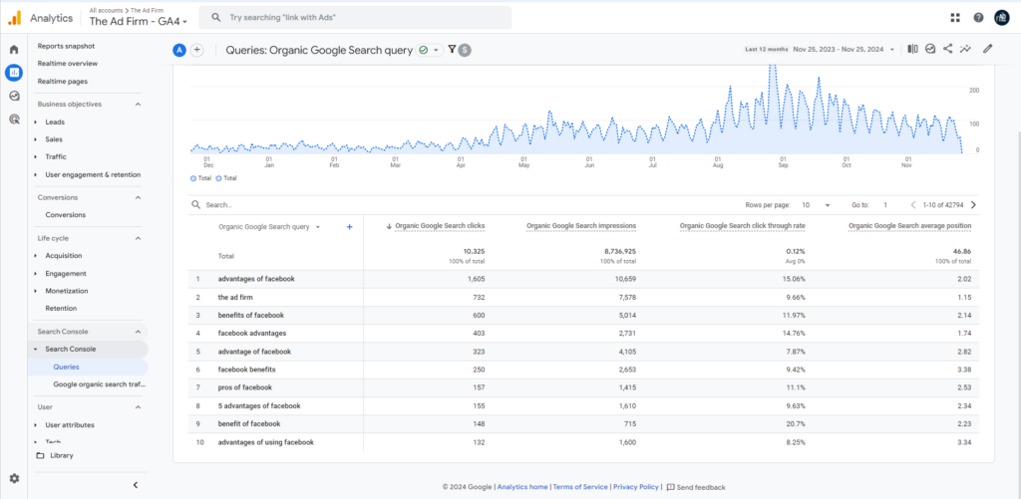Open the Insights sparkline icon
The width and height of the screenshot is (1021, 499).
(x=965, y=48)
